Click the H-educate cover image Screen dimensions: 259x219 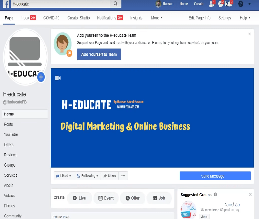[x=152, y=118]
